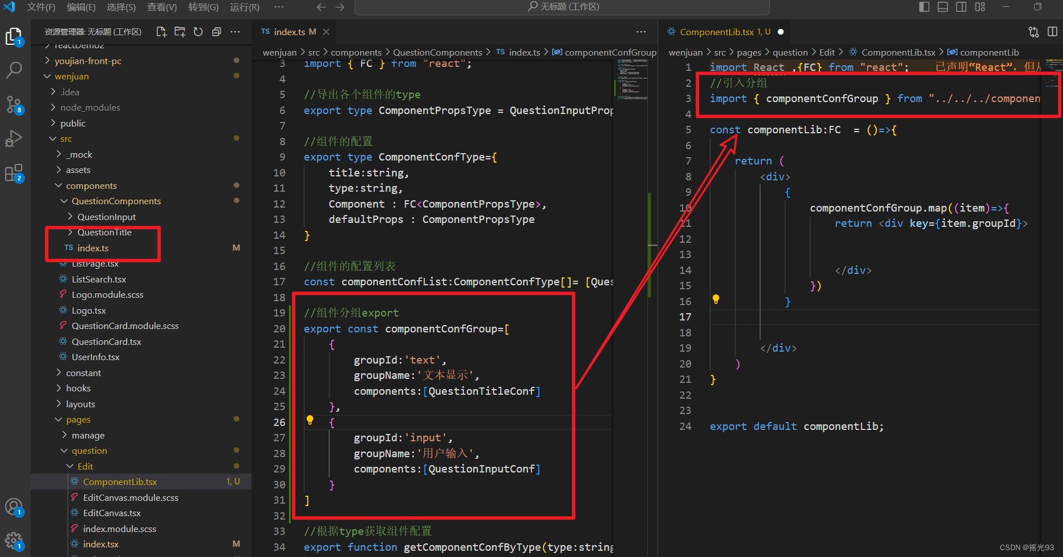Open the 查看(V) menu
Viewport: 1063px width, 557px height.
pyautogui.click(x=162, y=7)
